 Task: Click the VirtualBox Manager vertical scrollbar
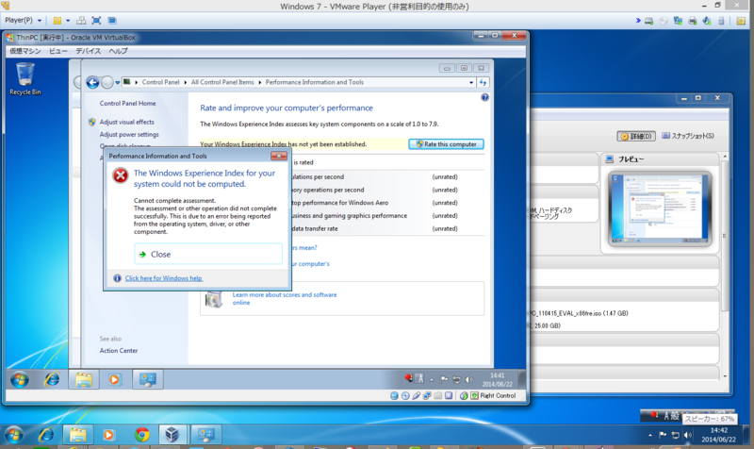(x=725, y=266)
